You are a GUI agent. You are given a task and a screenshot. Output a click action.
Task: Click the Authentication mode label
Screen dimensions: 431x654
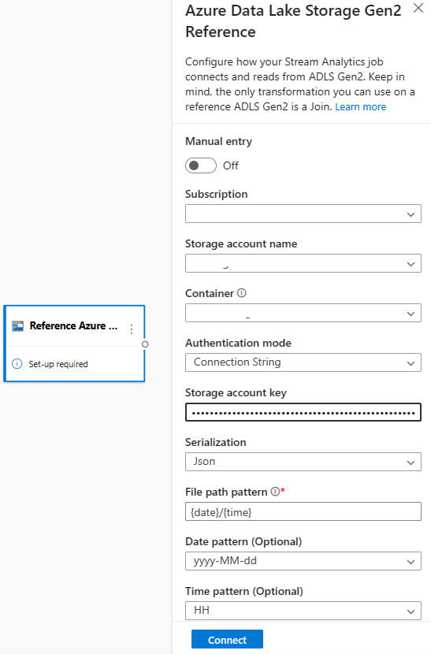click(x=238, y=343)
